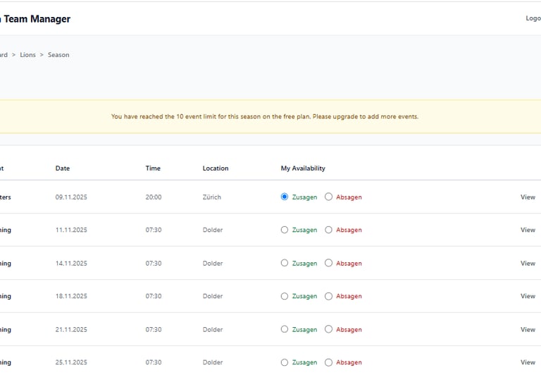The image size is (541, 375).
Task: Set Absagen for the 21.11.2025 event
Action: coord(328,329)
